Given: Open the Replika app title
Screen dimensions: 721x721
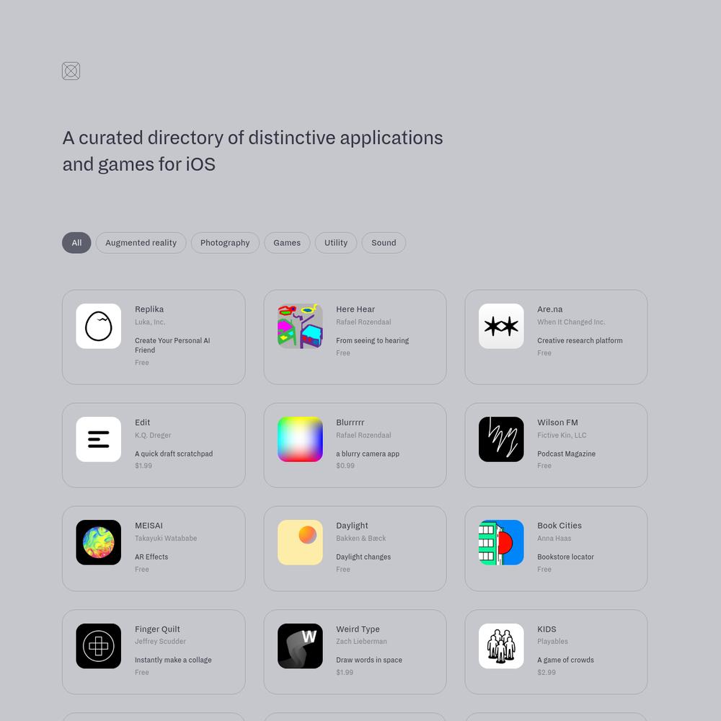Looking at the screenshot, I should click(149, 309).
